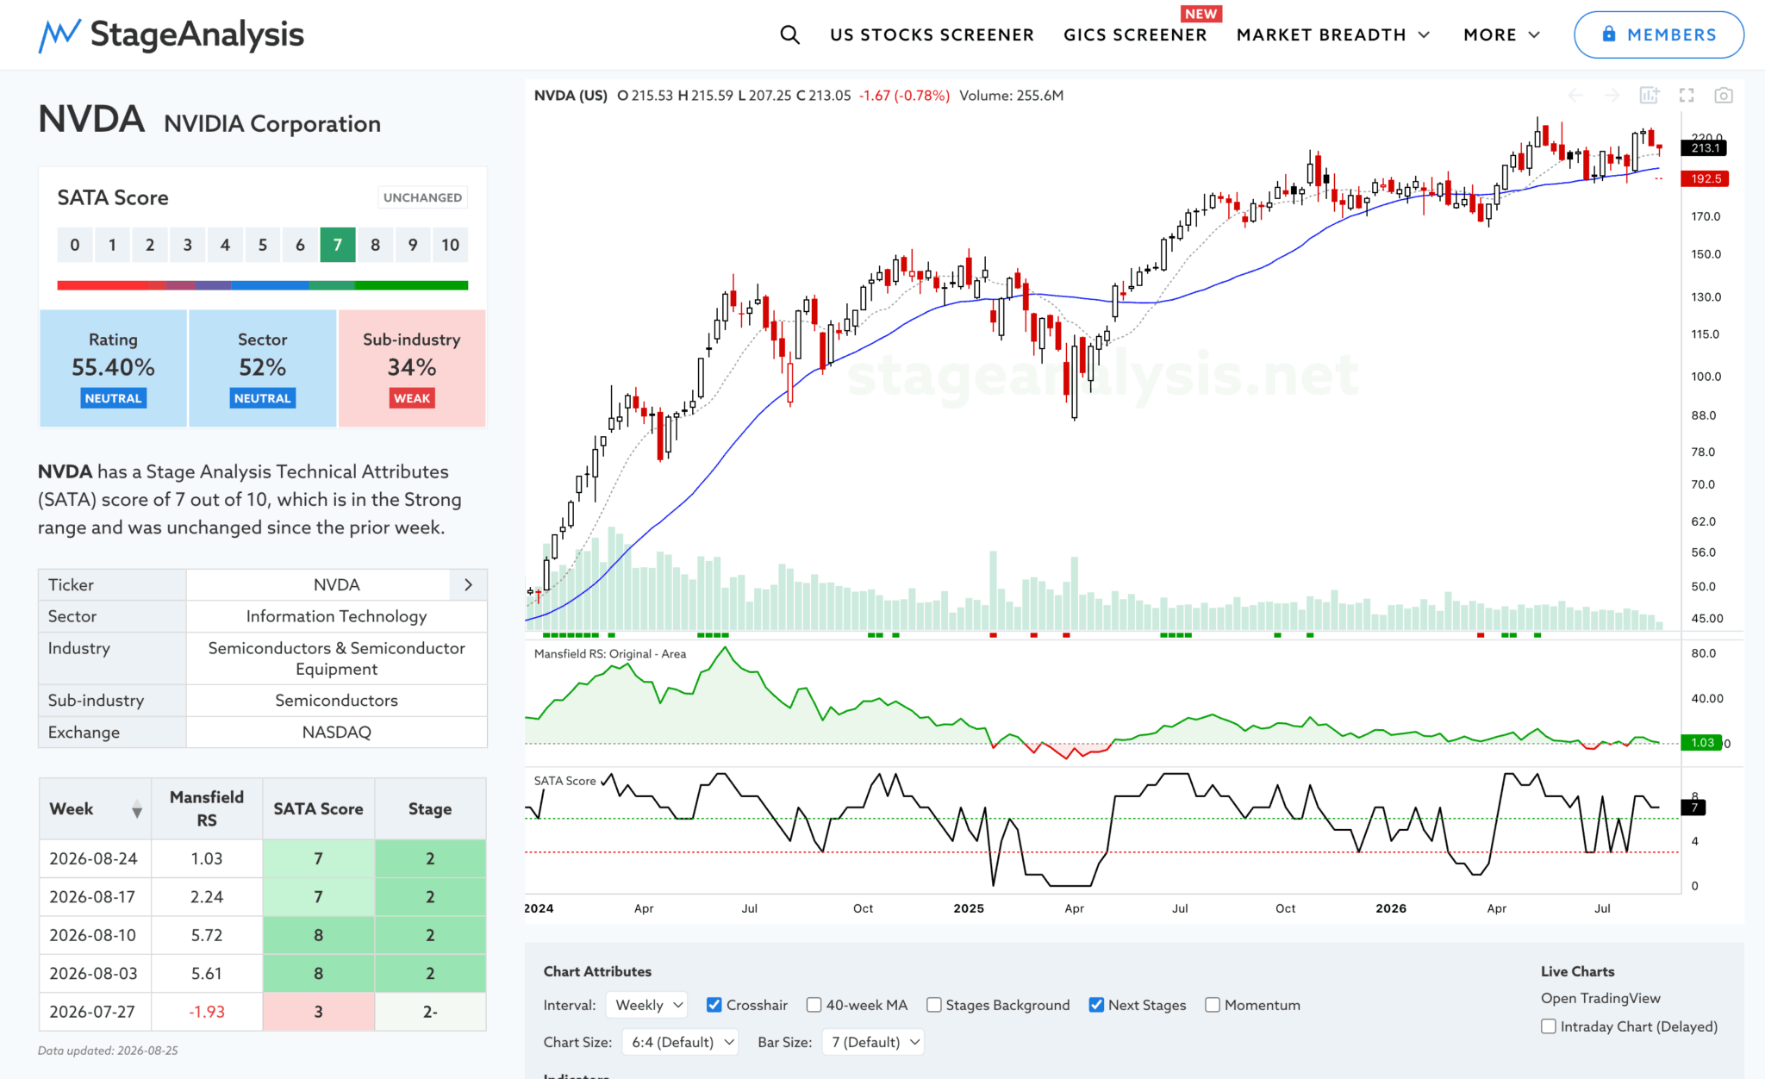Open TradingView live chart link

click(1600, 998)
